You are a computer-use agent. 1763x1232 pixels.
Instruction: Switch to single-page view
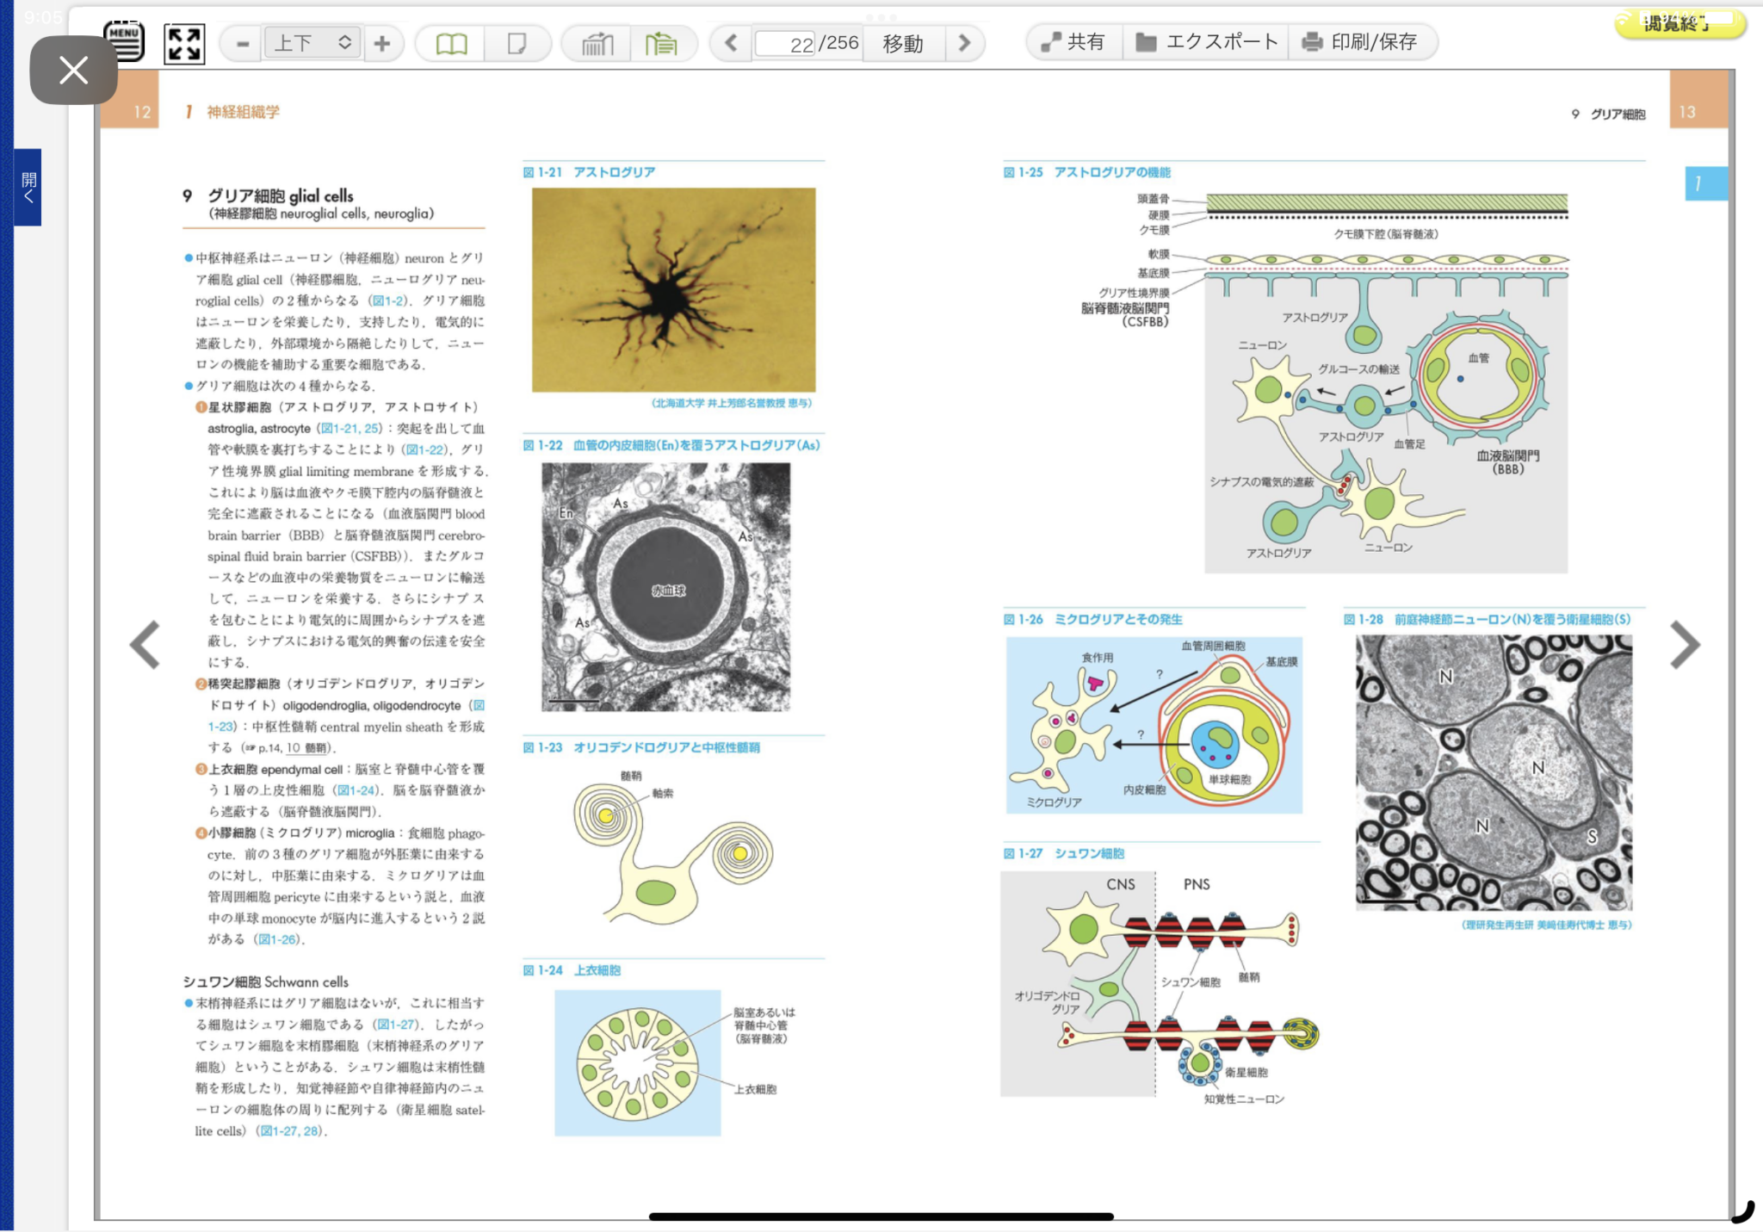coord(517,43)
